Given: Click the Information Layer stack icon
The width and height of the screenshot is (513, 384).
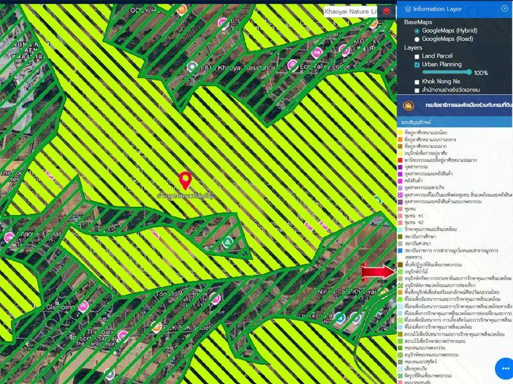Looking at the screenshot, I should (407, 9).
